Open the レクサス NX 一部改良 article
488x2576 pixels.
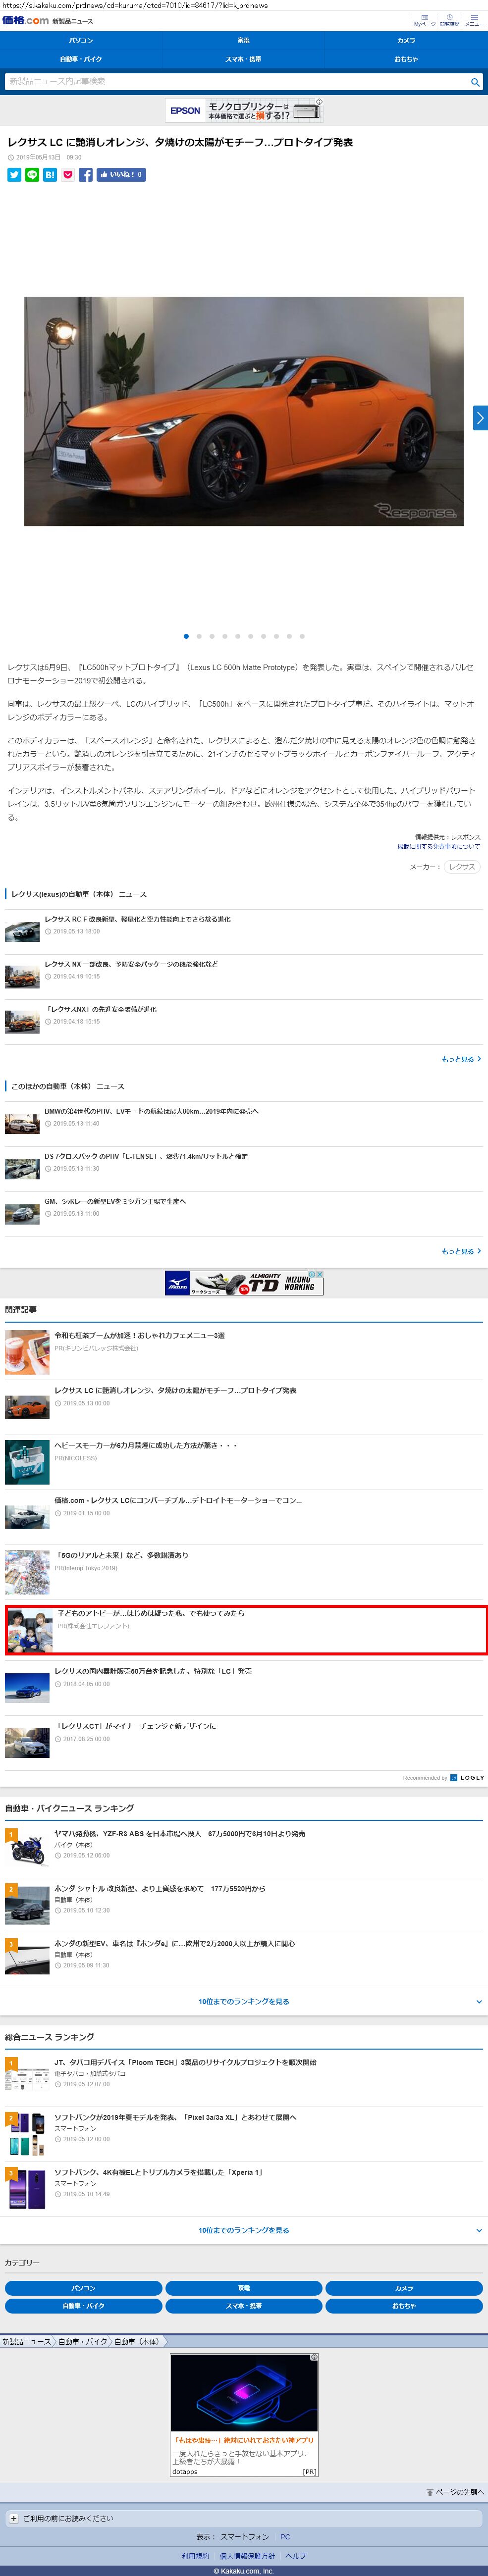click(x=131, y=965)
